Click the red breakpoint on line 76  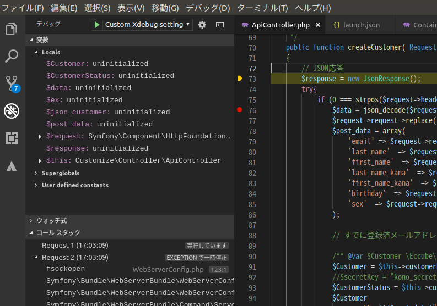point(239,110)
